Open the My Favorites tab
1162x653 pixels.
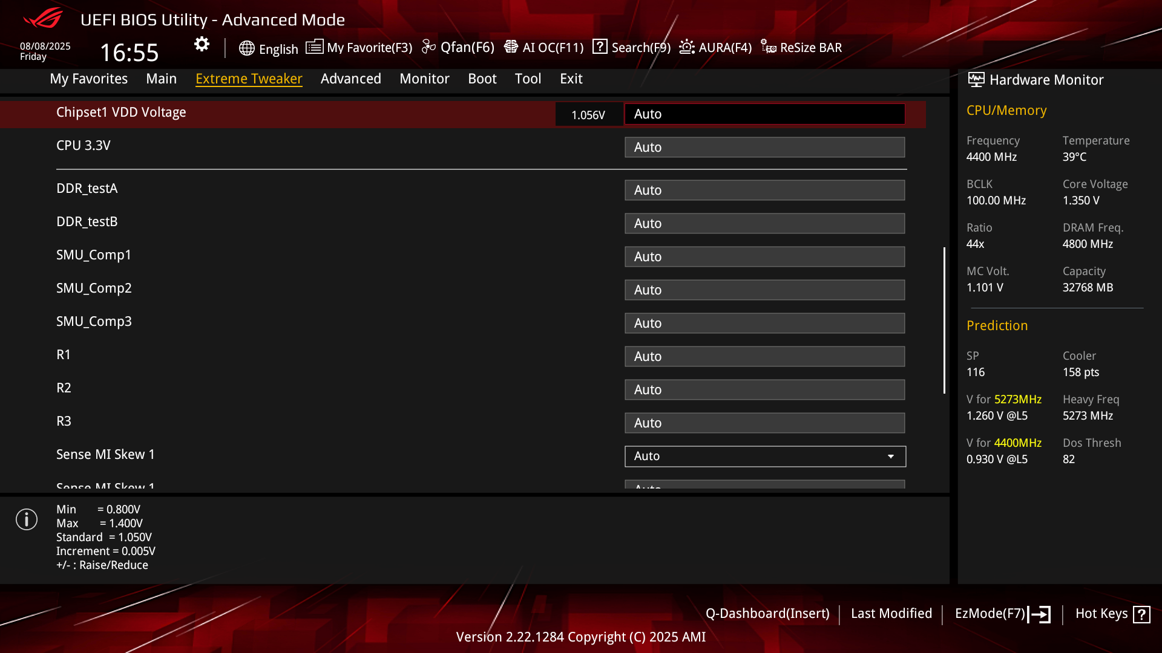coord(89,79)
